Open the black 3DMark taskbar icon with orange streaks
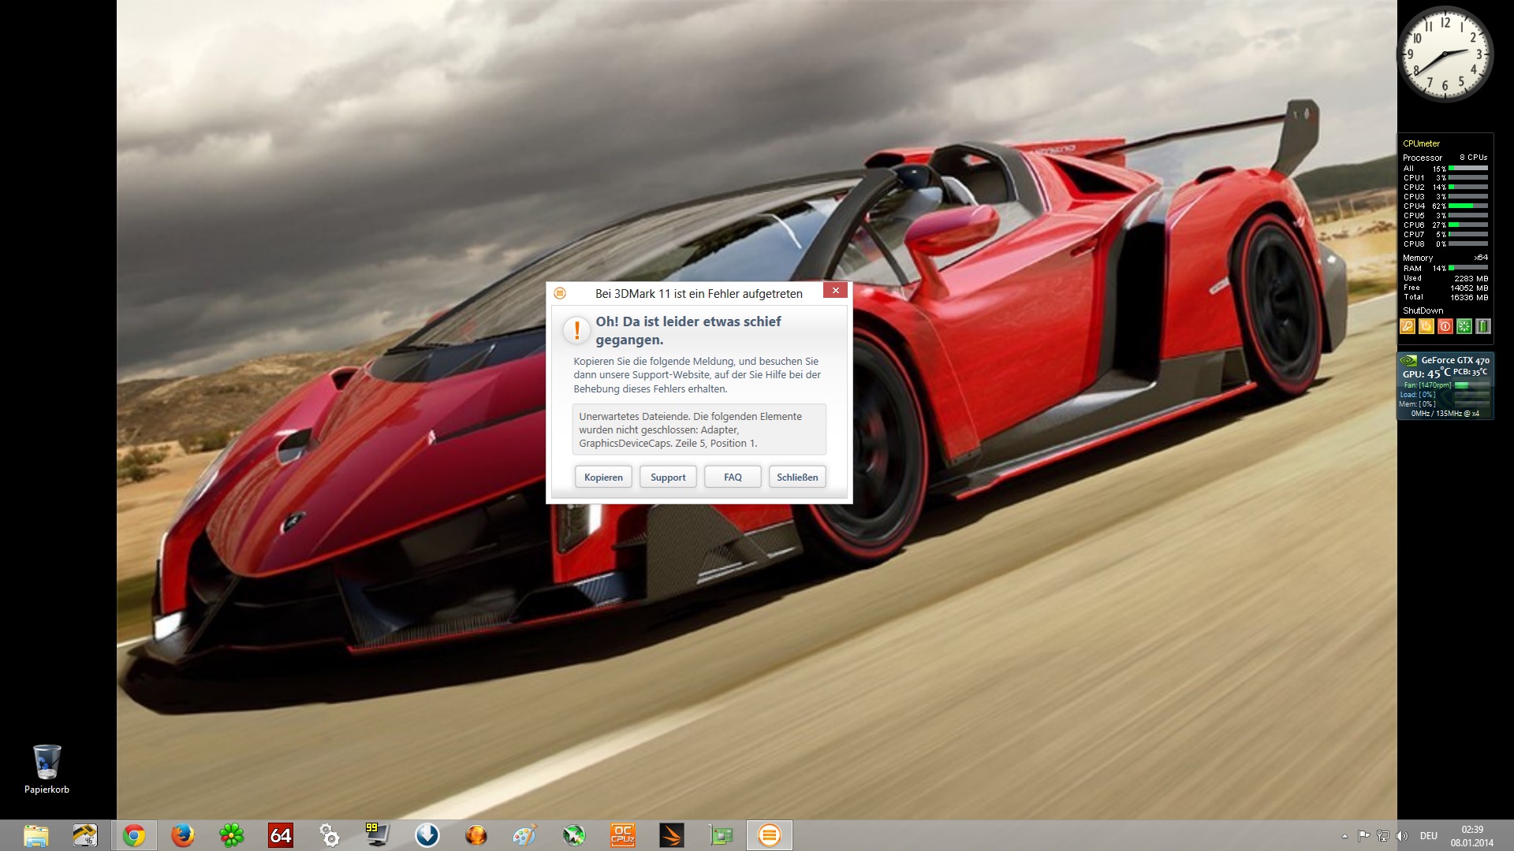The width and height of the screenshot is (1514, 851). 671,835
